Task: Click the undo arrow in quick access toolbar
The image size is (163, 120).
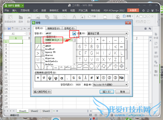Action: pos(25,29)
